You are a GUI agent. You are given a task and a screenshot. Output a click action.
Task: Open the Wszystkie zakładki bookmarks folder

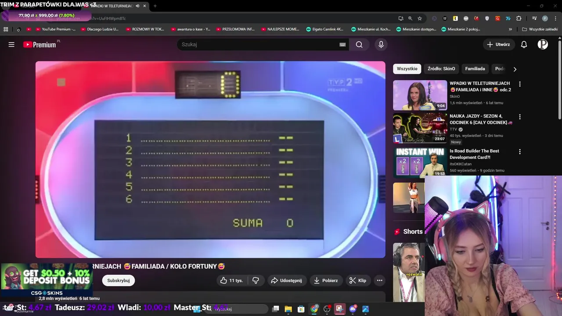[540, 29]
